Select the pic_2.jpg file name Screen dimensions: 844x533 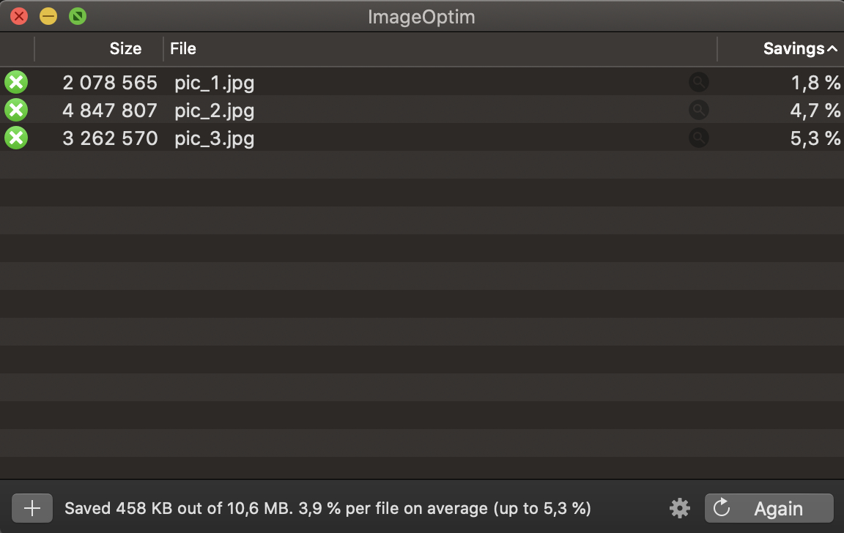coord(215,111)
